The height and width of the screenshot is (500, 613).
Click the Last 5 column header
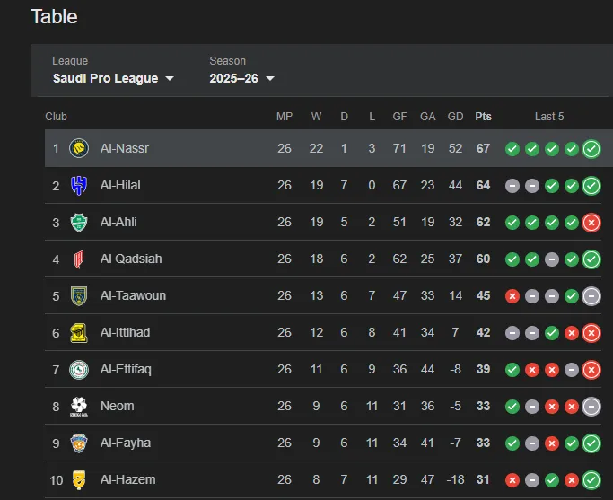tap(549, 117)
